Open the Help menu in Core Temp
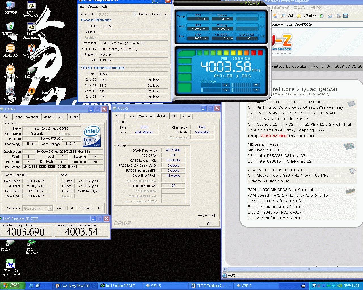 [105, 7]
